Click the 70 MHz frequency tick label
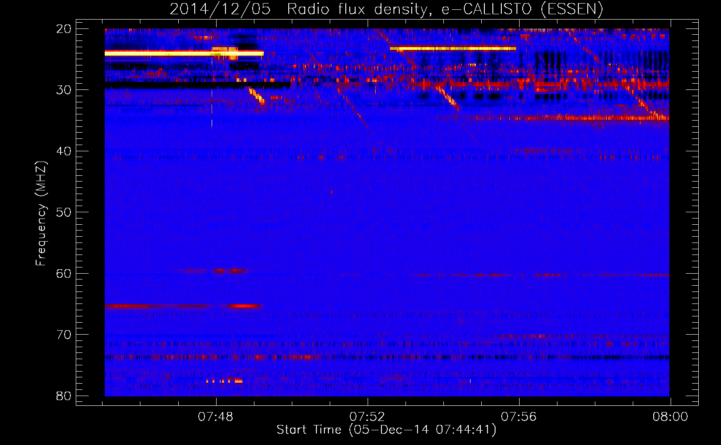This screenshot has height=445, width=721. point(64,335)
